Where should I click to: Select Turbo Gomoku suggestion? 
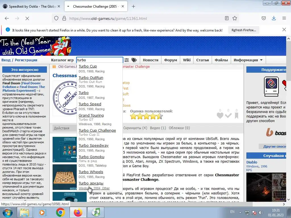[x=91, y=157]
